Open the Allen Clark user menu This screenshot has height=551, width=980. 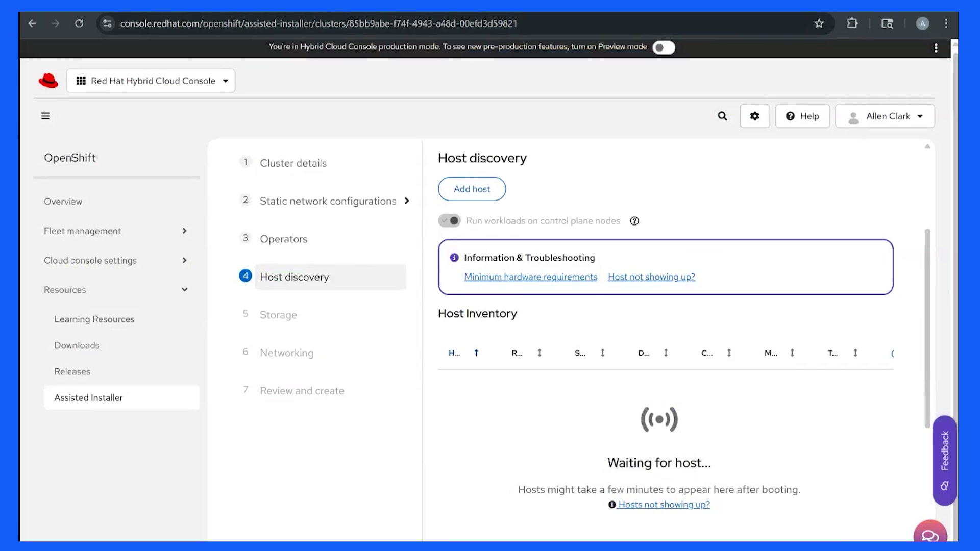point(885,116)
